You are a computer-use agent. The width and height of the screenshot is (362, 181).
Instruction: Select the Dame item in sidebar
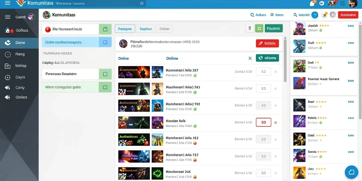pyautogui.click(x=19, y=43)
